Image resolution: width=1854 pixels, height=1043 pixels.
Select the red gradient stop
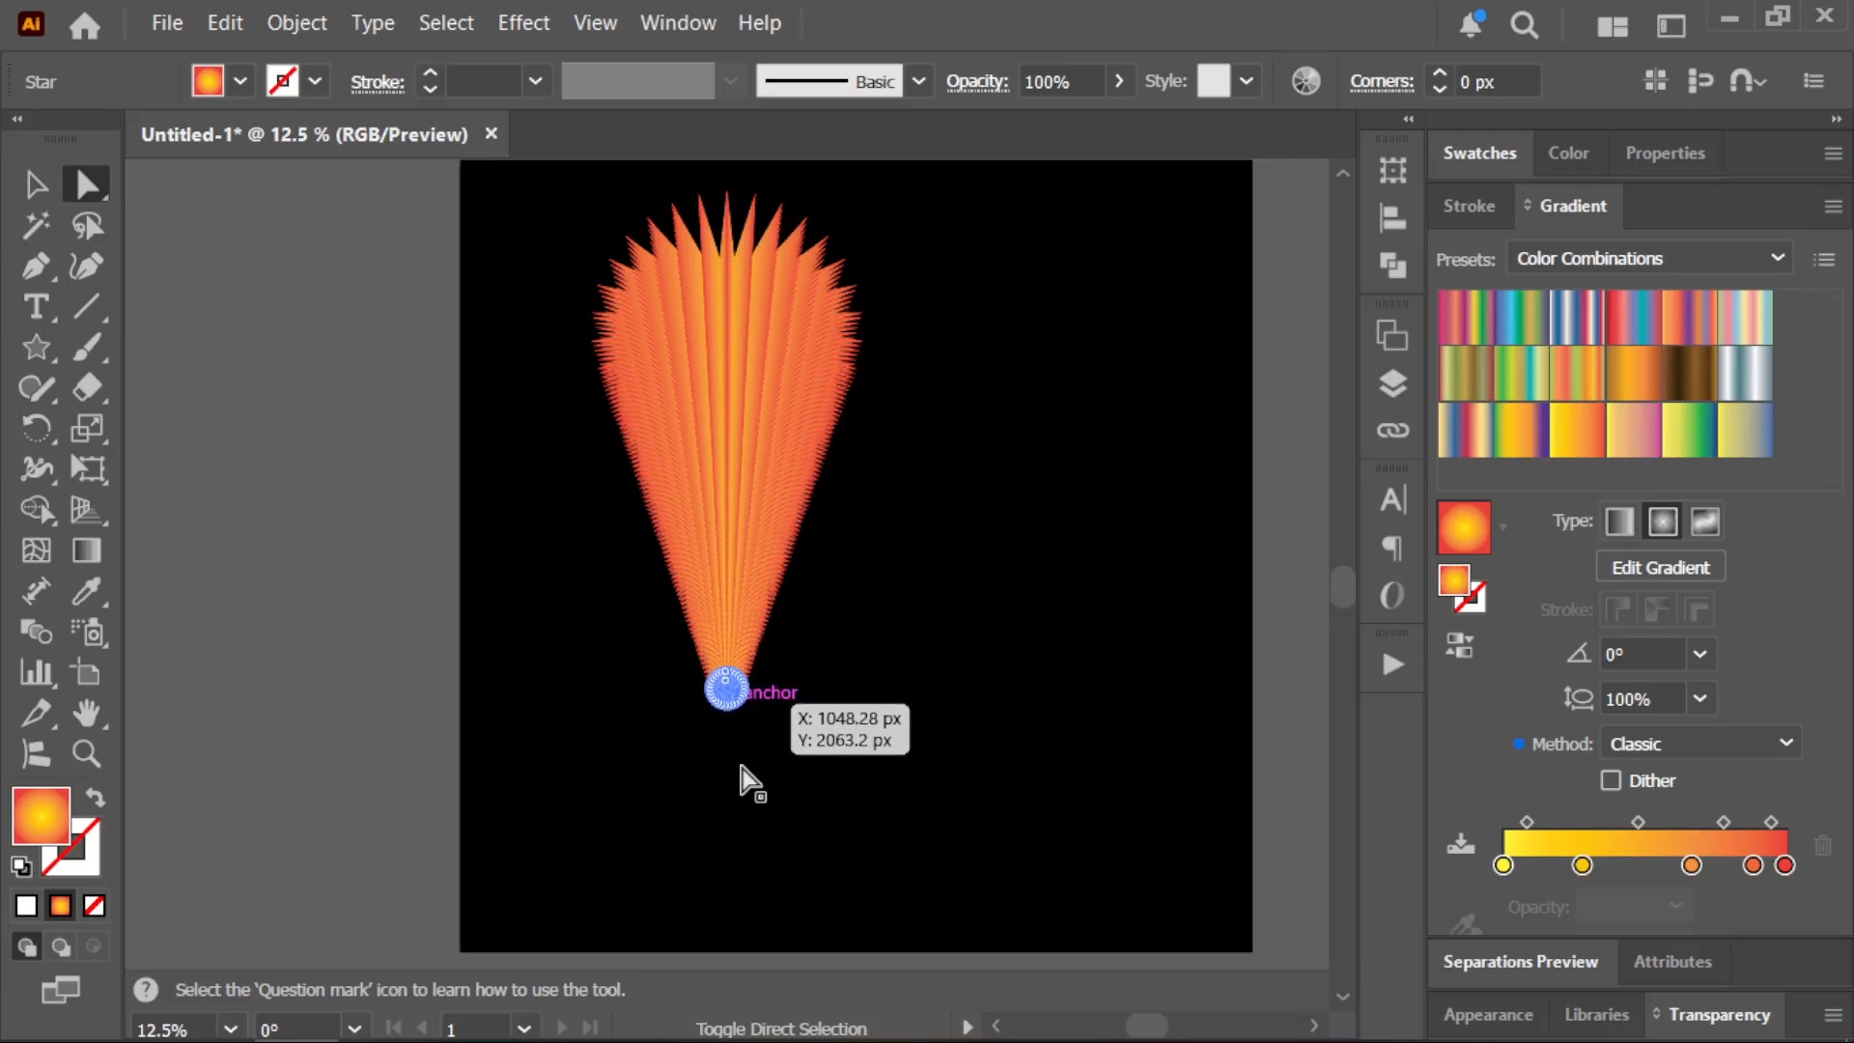(1784, 865)
